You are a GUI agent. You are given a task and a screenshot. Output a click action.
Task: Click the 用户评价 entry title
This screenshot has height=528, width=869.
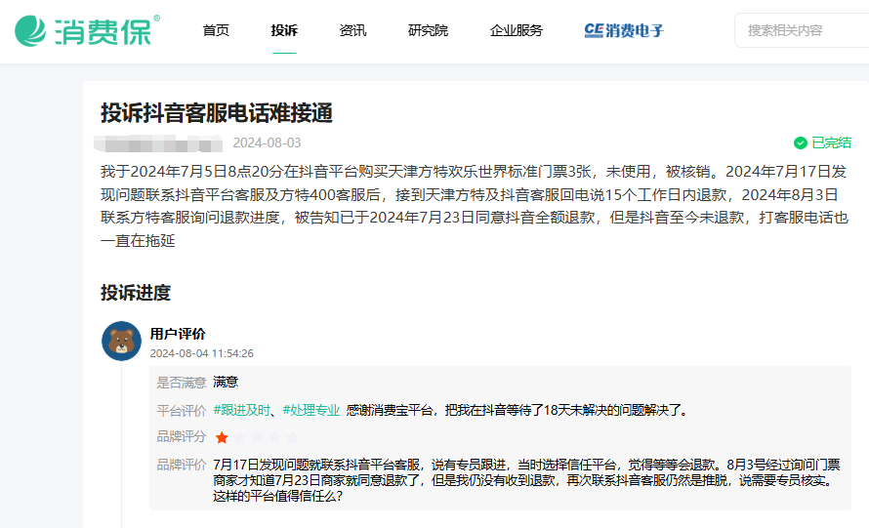coord(178,334)
